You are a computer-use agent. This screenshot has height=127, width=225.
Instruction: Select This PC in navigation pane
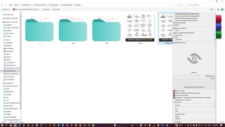[7, 40]
